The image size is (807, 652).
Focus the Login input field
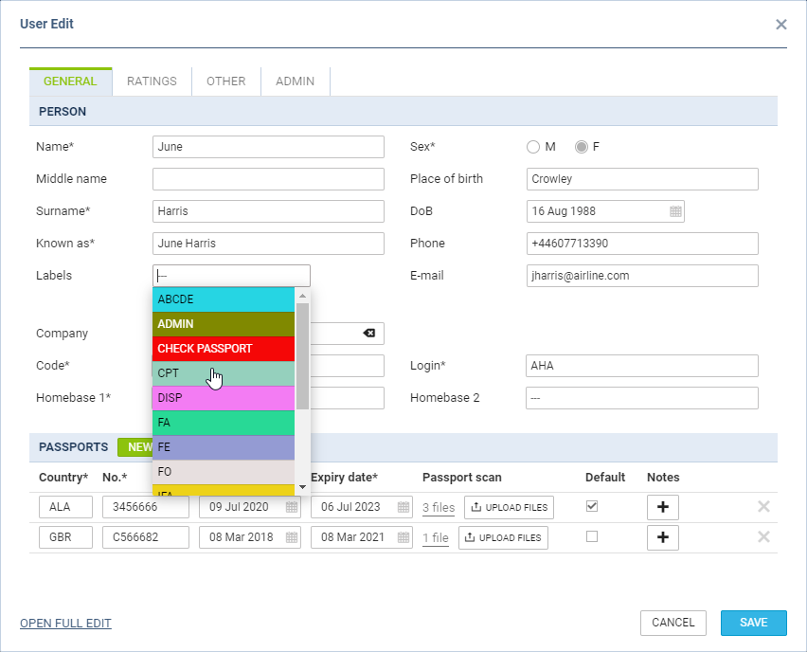tap(642, 366)
